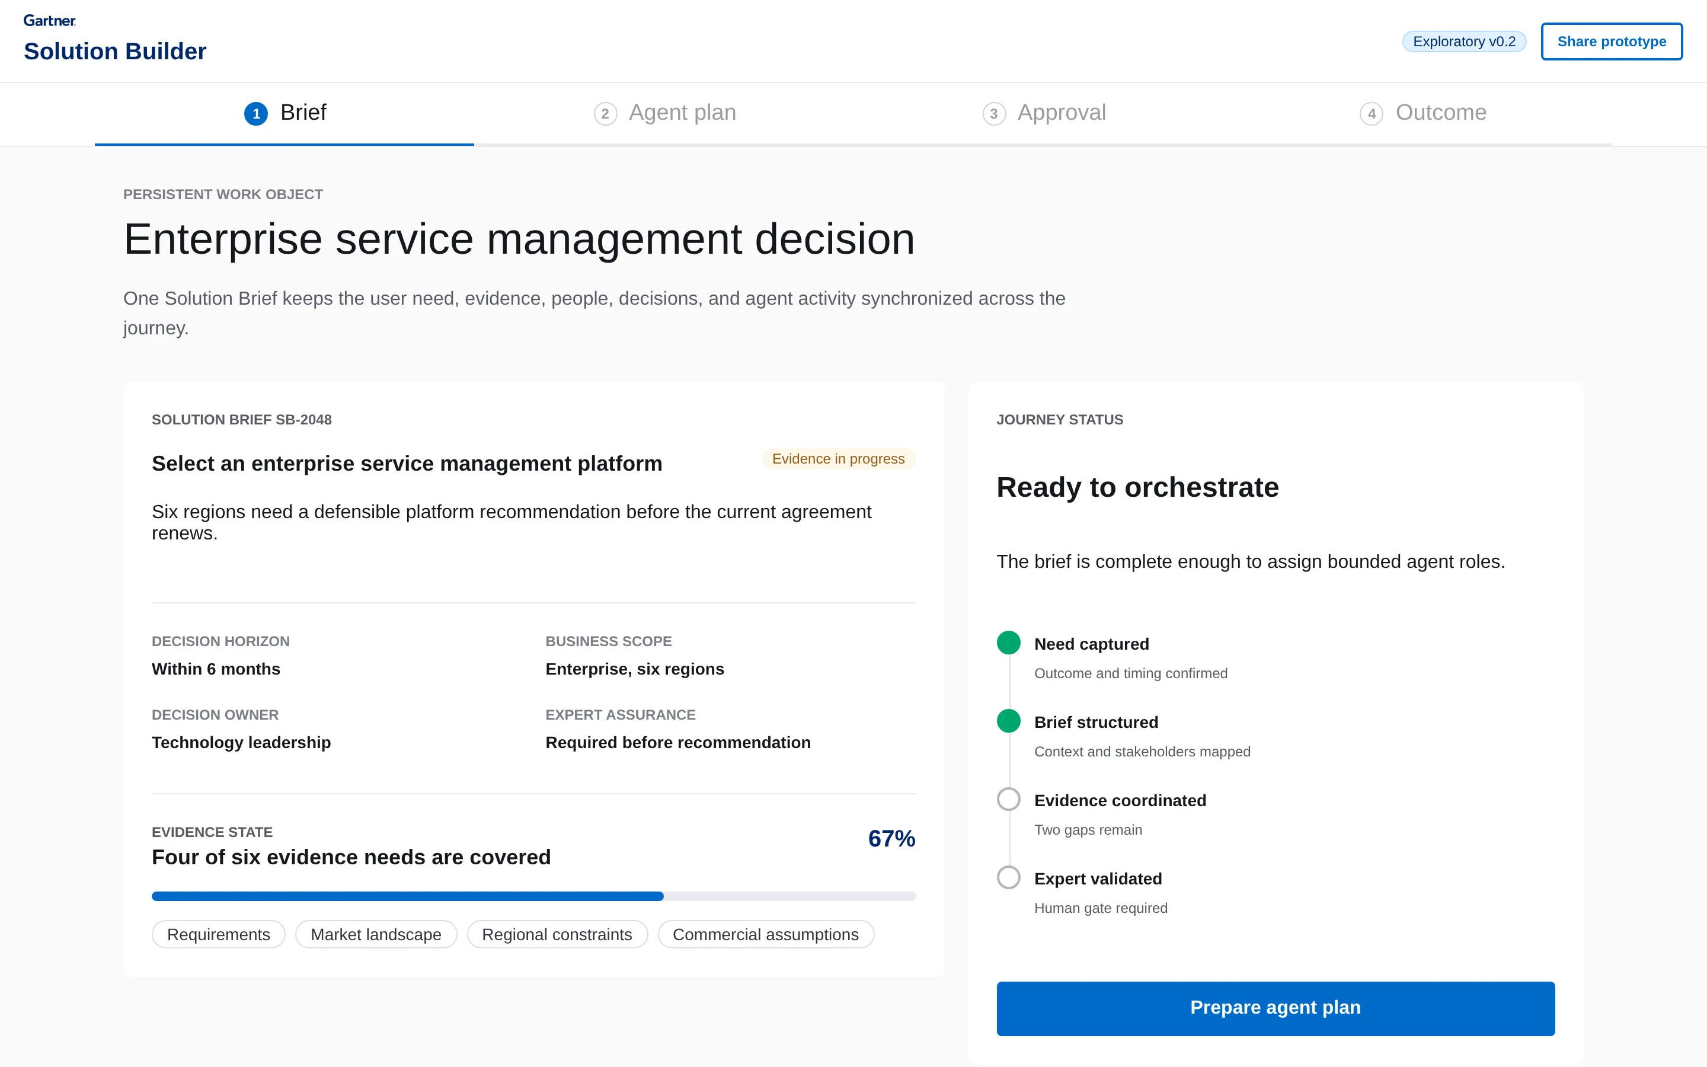Screen dimensions: 1707x1067
Task: Click the empty Expert validated status circle
Action: (1009, 878)
